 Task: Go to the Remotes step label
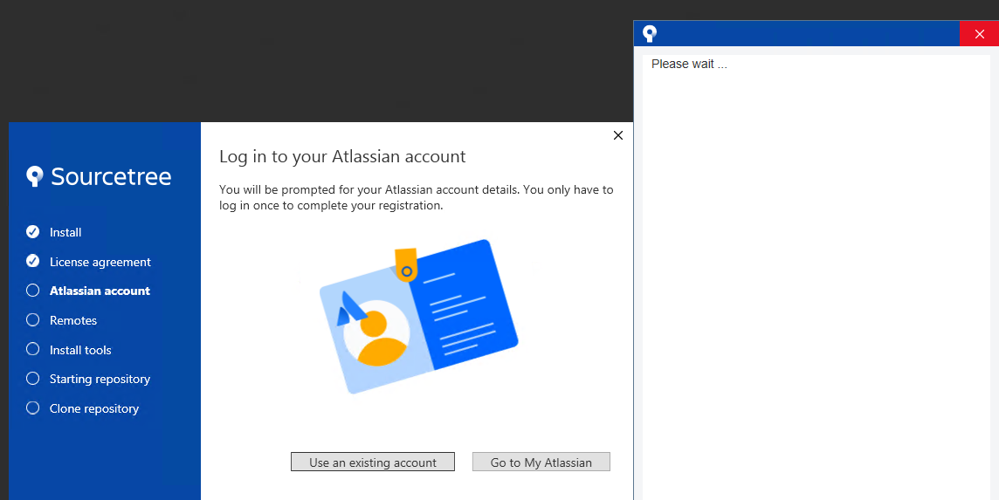(73, 320)
